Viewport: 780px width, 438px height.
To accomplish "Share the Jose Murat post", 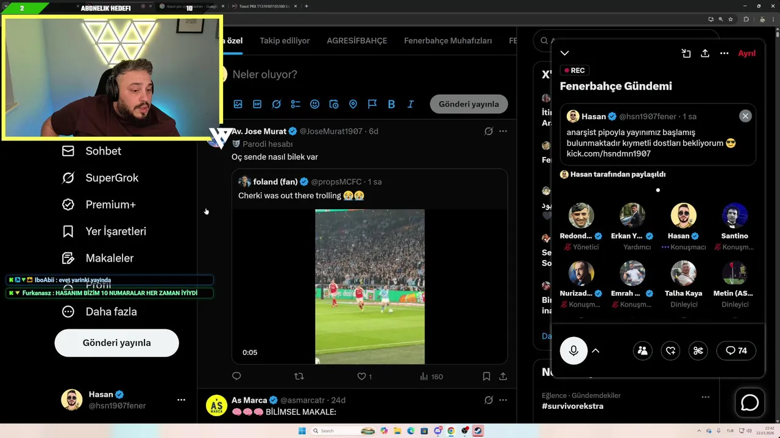I will coord(503,377).
